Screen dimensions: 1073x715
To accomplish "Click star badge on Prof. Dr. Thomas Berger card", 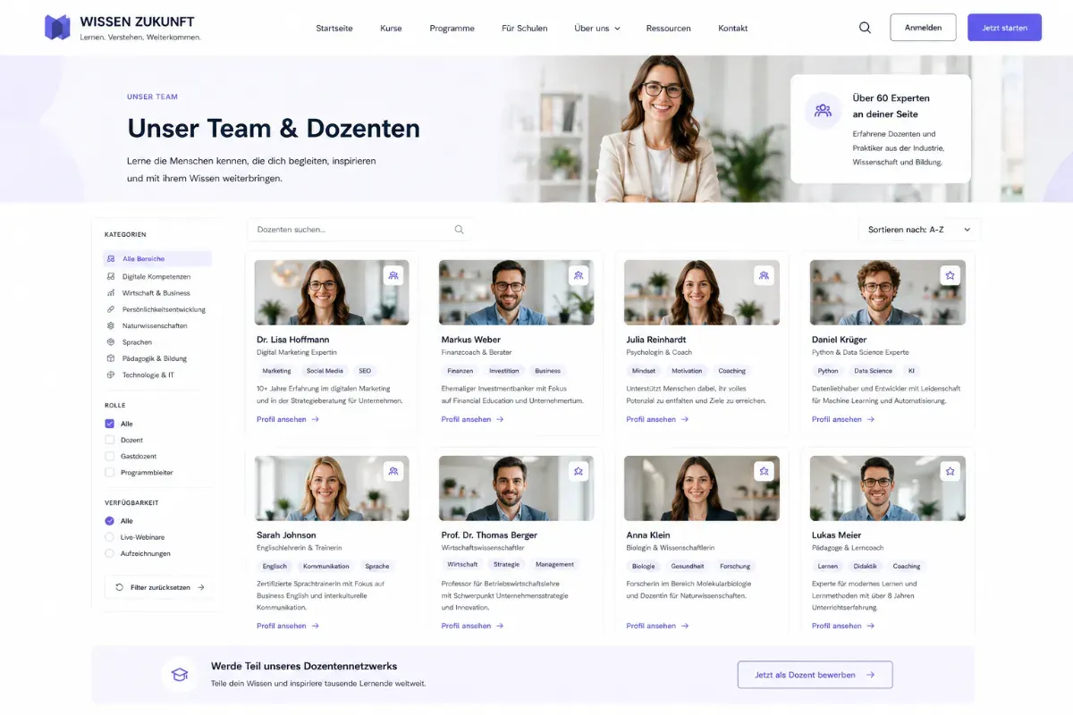I will (x=579, y=470).
